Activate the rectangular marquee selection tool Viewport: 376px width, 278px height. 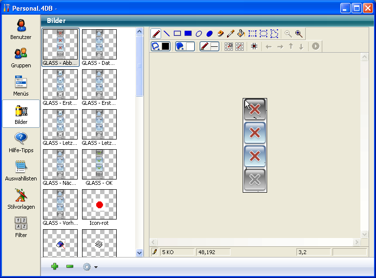[x=252, y=34]
